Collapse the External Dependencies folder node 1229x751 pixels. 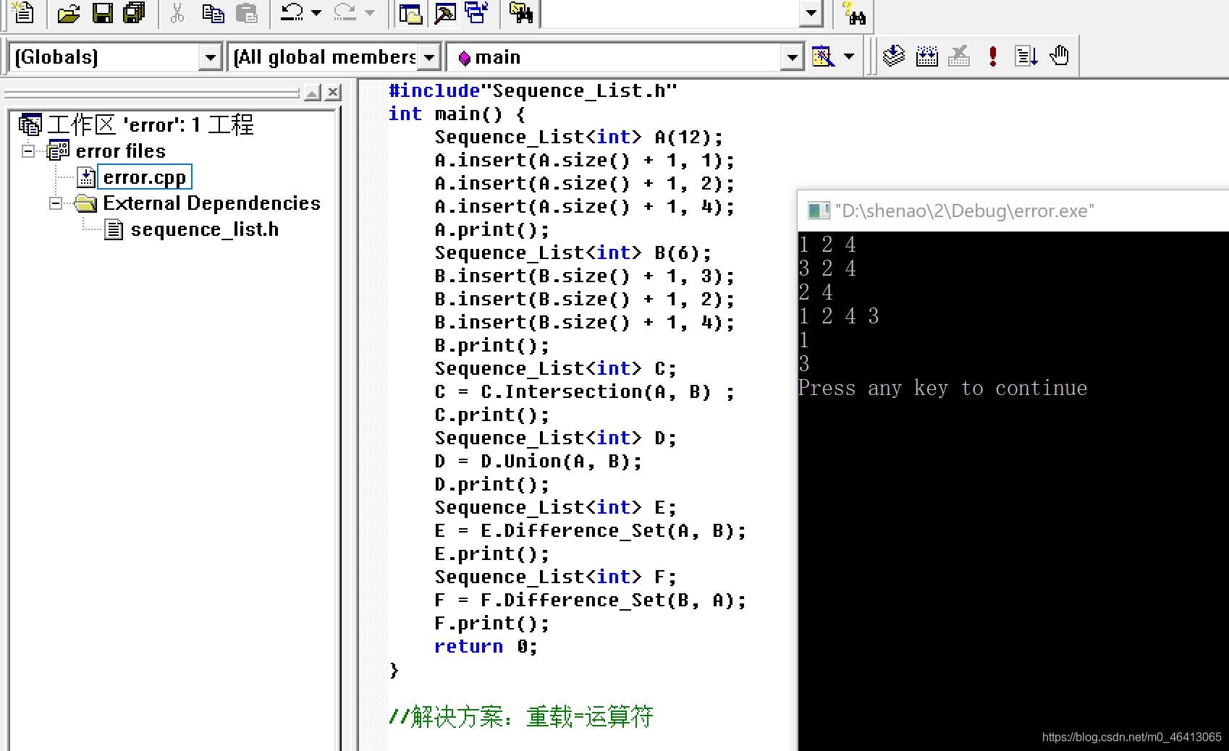coord(56,203)
